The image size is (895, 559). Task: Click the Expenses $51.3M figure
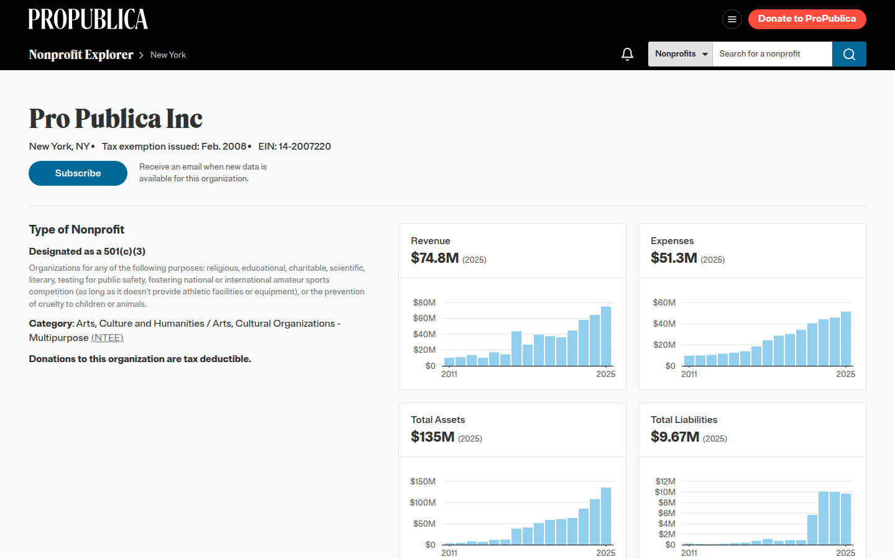674,258
